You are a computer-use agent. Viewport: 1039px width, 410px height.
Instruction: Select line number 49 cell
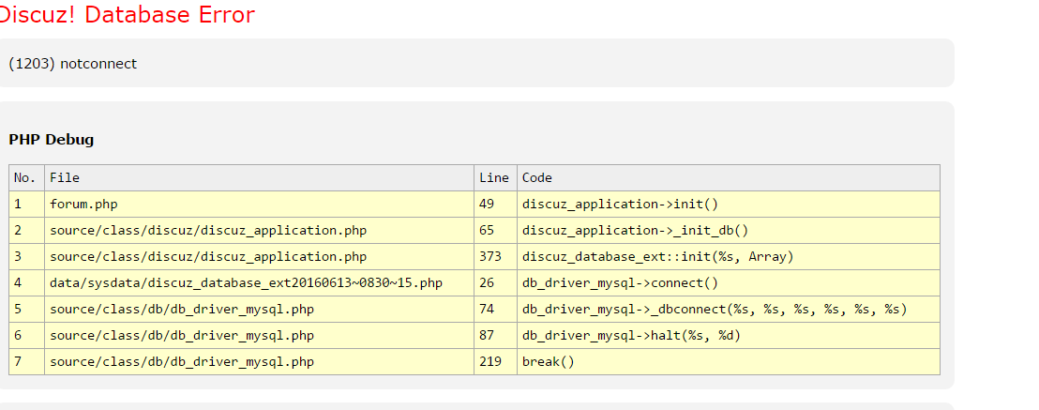point(495,205)
